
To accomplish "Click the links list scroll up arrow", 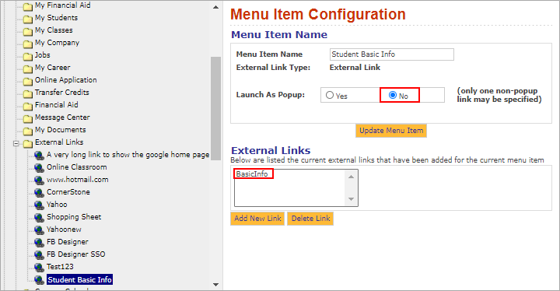I will [351, 177].
